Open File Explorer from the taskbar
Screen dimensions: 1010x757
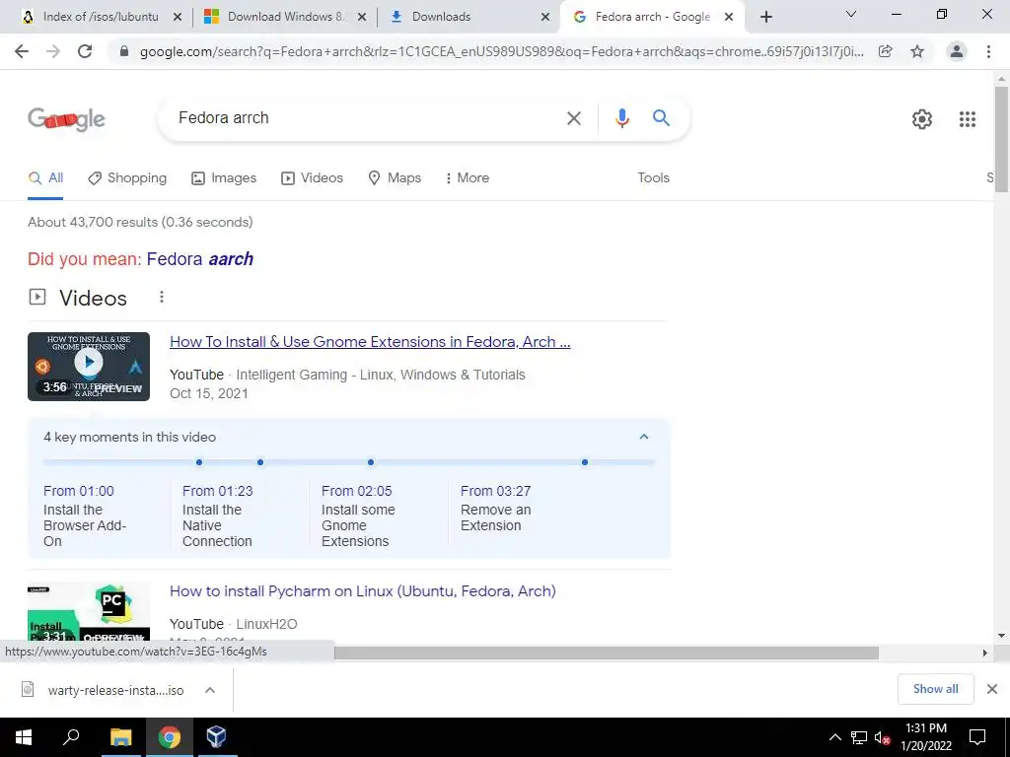tap(120, 737)
